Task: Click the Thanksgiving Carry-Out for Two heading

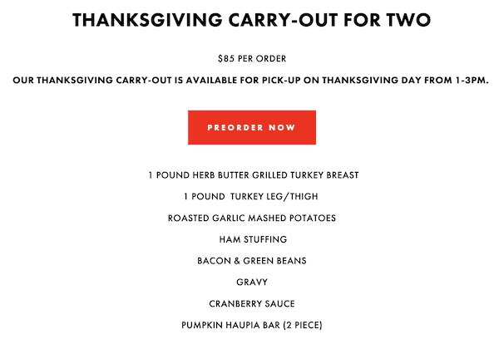Action: coord(252,20)
